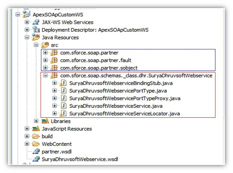Select the Java Resources label
The image size is (233, 173).
pos(60,37)
